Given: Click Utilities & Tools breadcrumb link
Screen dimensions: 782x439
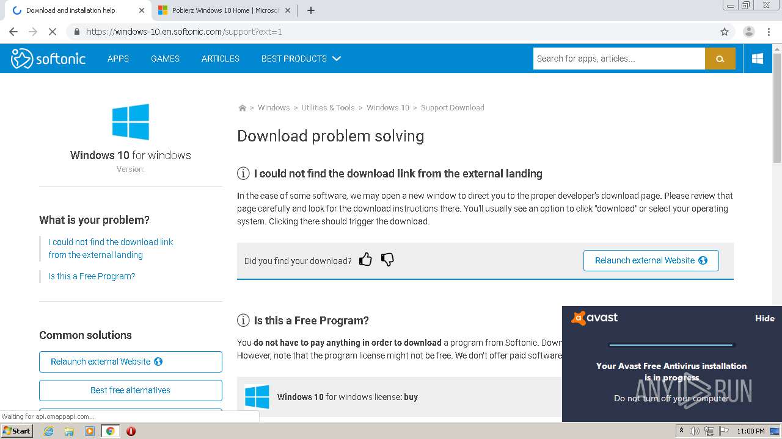Looking at the screenshot, I should tap(328, 108).
